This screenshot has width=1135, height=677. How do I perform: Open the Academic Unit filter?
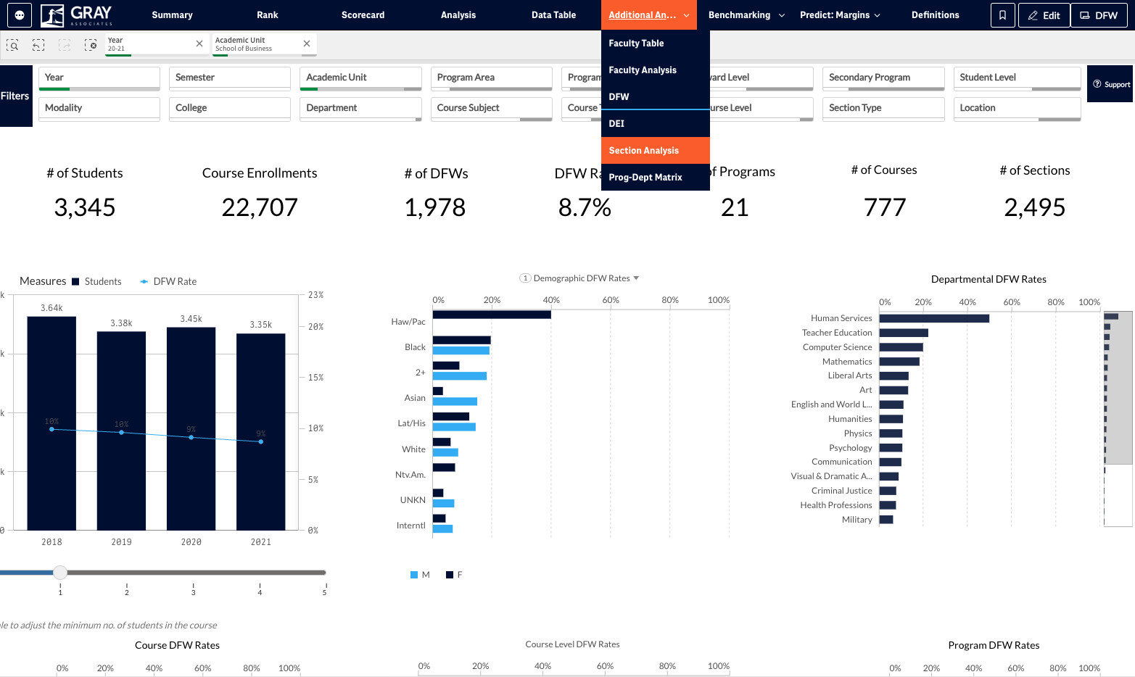(360, 78)
